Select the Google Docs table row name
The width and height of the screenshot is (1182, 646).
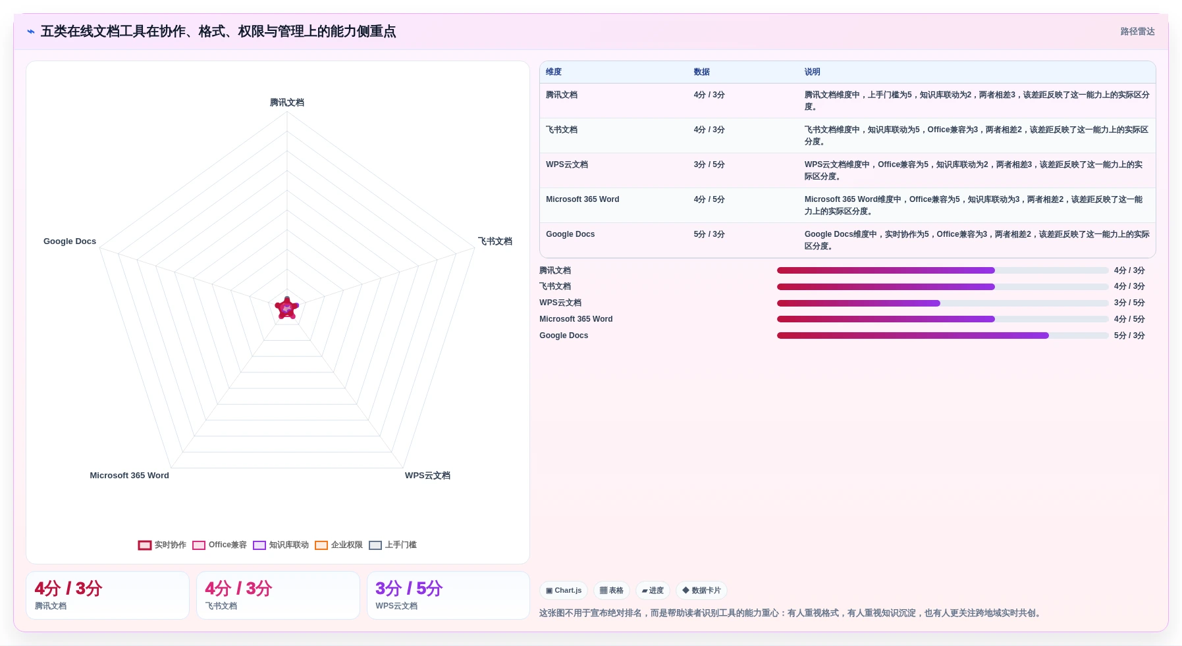570,234
